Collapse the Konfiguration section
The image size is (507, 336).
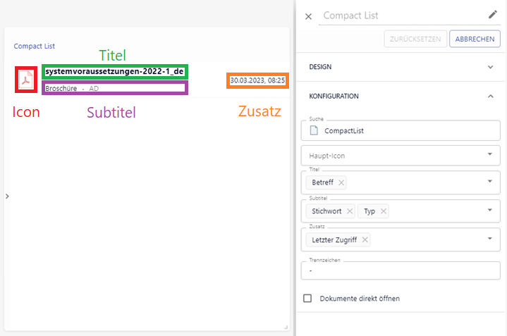point(491,96)
